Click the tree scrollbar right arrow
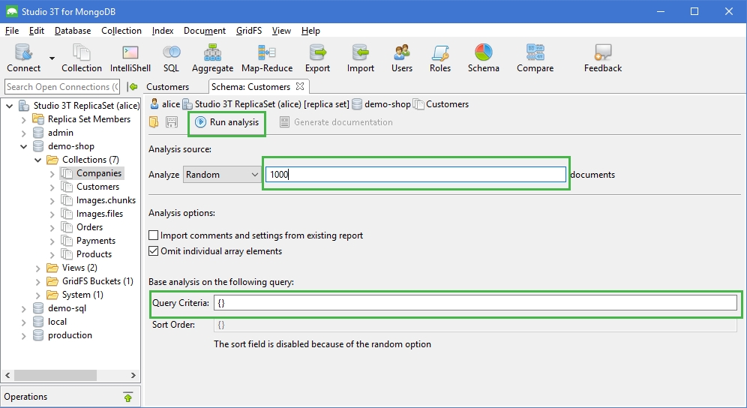747x408 pixels. pyautogui.click(x=133, y=376)
